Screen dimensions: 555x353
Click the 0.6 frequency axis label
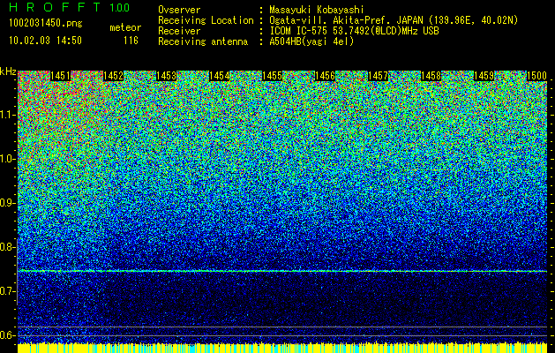pos(8,335)
